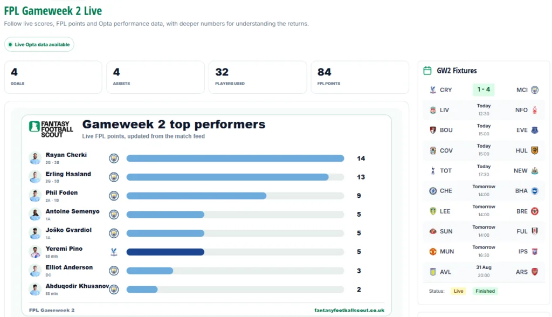Click the Live Opta data available badge
Screen dimensions: 552x317
click(39, 44)
